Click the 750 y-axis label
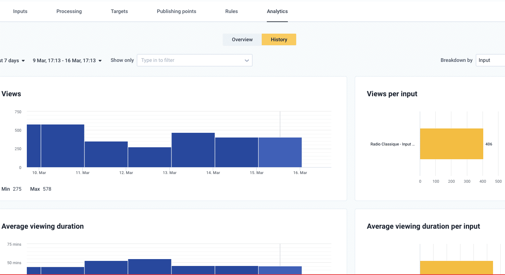This screenshot has height=275, width=505. (18, 112)
